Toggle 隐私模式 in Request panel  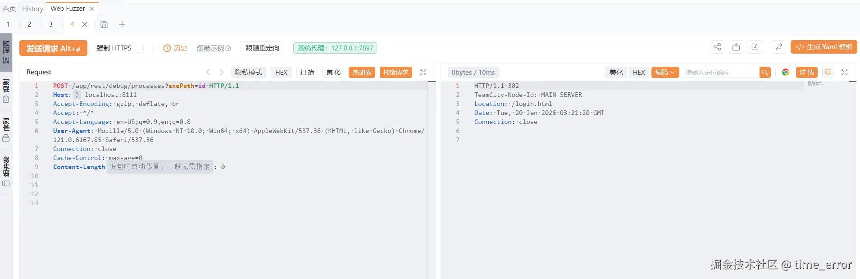(249, 72)
